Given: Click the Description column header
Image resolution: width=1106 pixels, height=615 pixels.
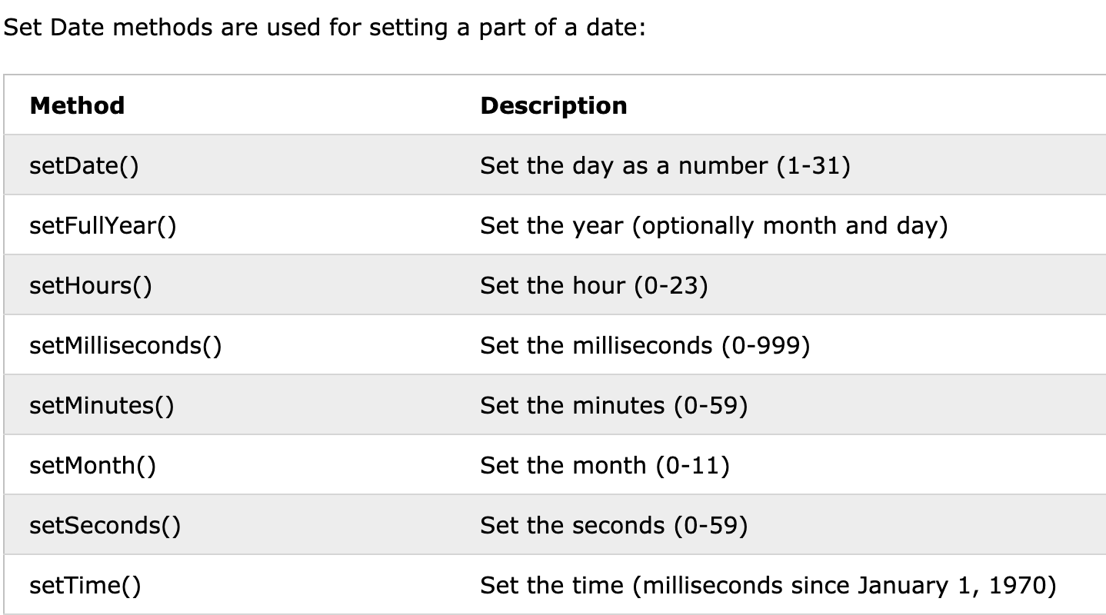Looking at the screenshot, I should pos(554,105).
